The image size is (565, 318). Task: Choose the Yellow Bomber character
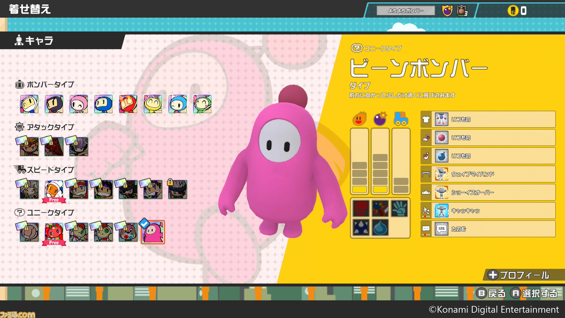pos(153,104)
